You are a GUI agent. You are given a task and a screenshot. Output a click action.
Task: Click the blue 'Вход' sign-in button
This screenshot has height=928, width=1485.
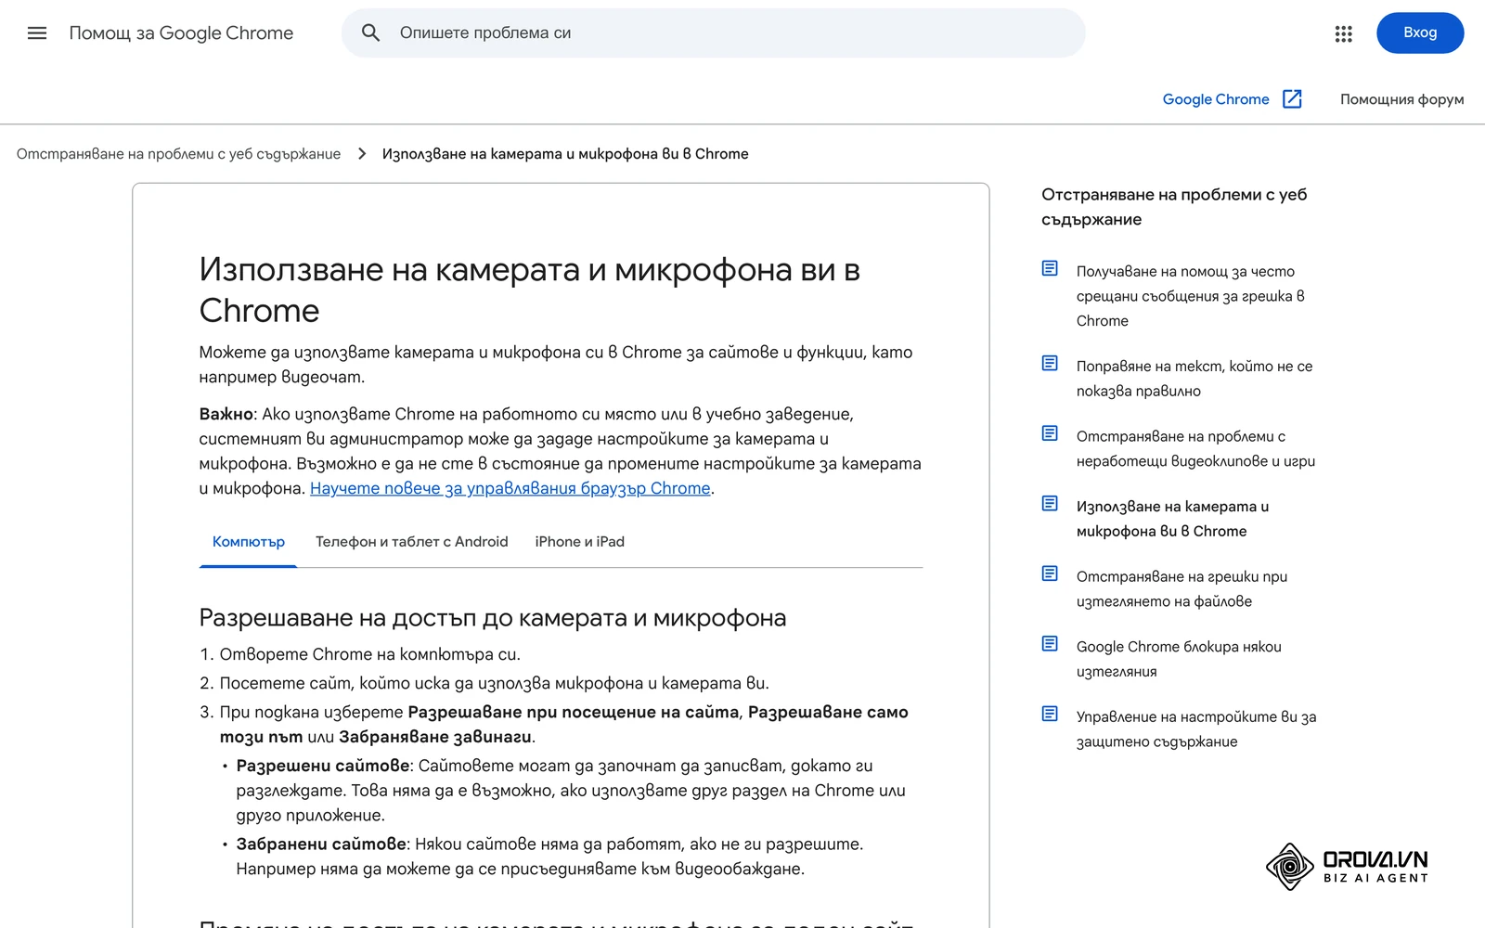(x=1420, y=32)
